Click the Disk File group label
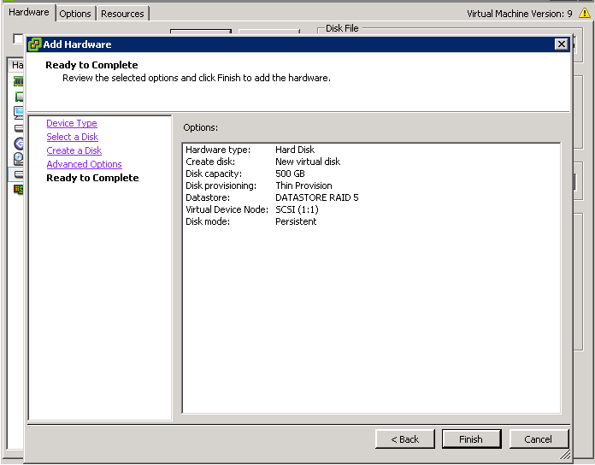595x465 pixels. click(342, 28)
